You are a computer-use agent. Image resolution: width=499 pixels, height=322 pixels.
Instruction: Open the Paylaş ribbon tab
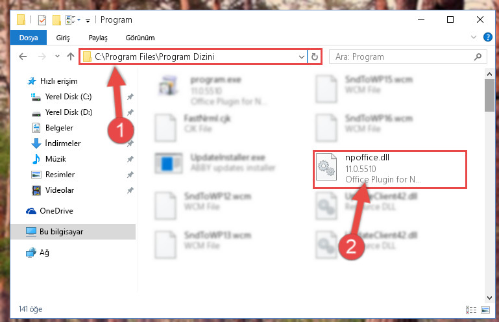coord(98,38)
